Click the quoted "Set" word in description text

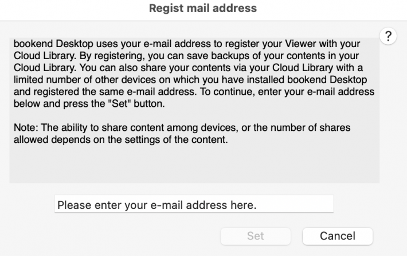coord(119,104)
